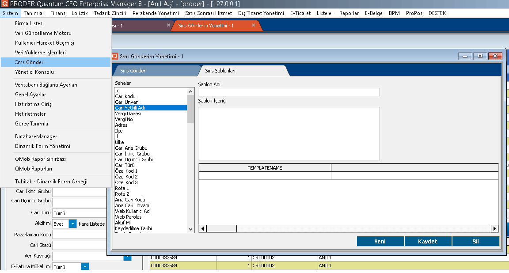Click the Şablon Adı input field

pos(289,92)
